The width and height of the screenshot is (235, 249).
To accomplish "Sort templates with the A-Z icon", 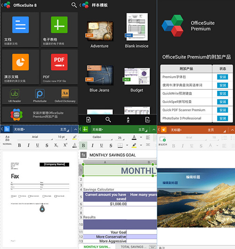I will coord(128,120).
